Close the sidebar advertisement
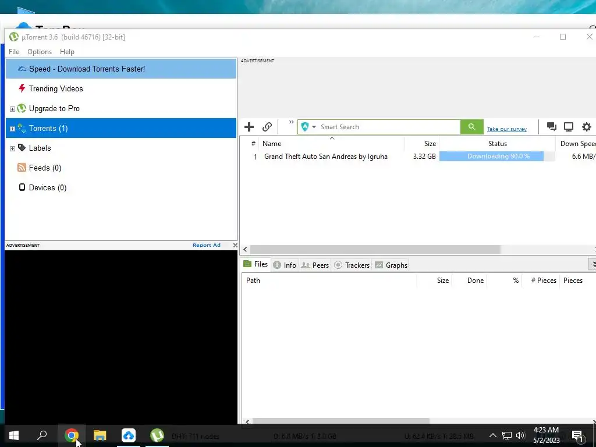 click(x=235, y=245)
